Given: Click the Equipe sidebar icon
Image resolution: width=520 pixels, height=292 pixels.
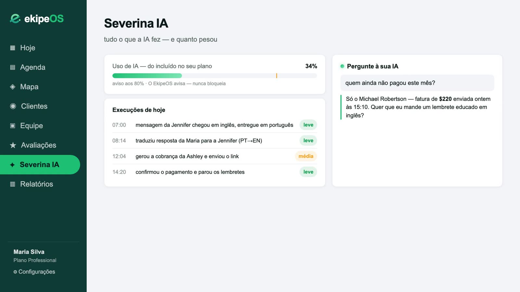Looking at the screenshot, I should (13, 126).
